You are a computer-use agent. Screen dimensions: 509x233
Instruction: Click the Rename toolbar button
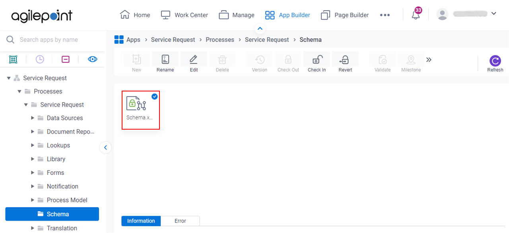(x=165, y=63)
